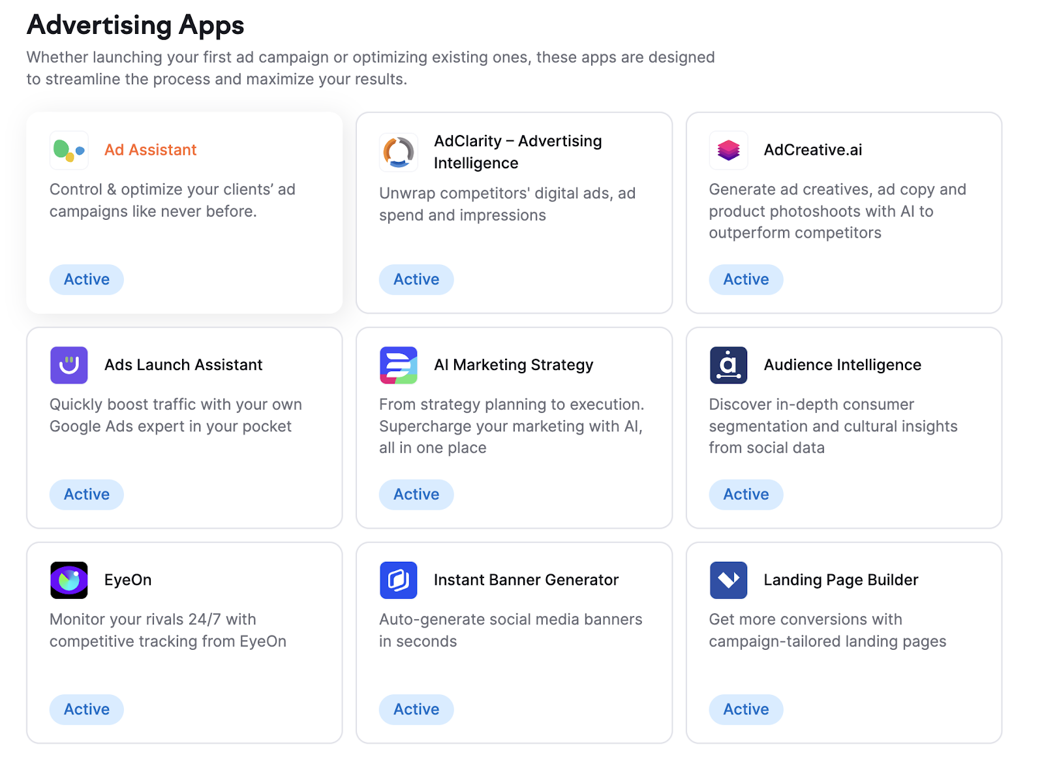The height and width of the screenshot is (781, 1044).
Task: Select the AdClarity – Advertising Intelligence icon
Action: 398,152
